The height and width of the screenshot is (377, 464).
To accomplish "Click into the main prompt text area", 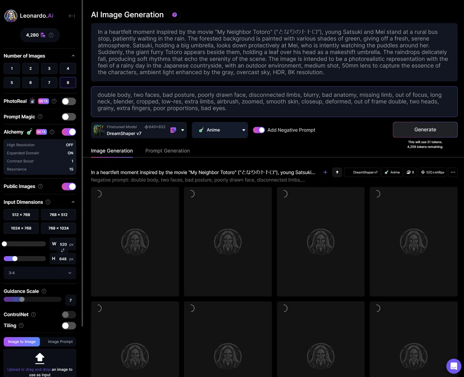I will coord(274,52).
